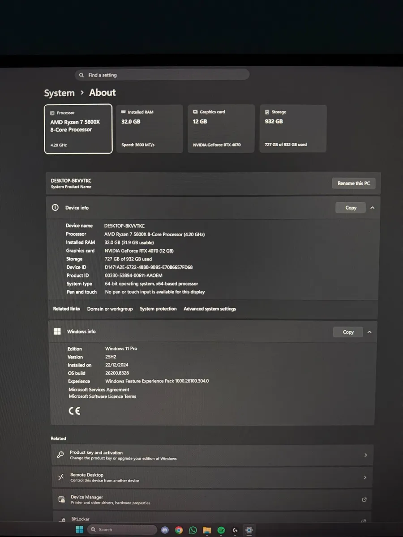
Task: Open Microsoft Services Agreement link
Action: pos(99,389)
